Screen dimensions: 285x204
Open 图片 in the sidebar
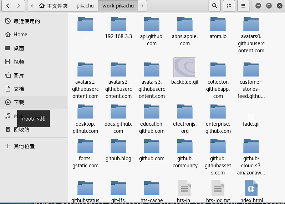point(34,75)
